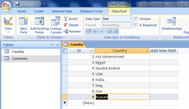189x109 pixels.
Task: Click Rename in Fields & Columns
Action: click(72, 31)
